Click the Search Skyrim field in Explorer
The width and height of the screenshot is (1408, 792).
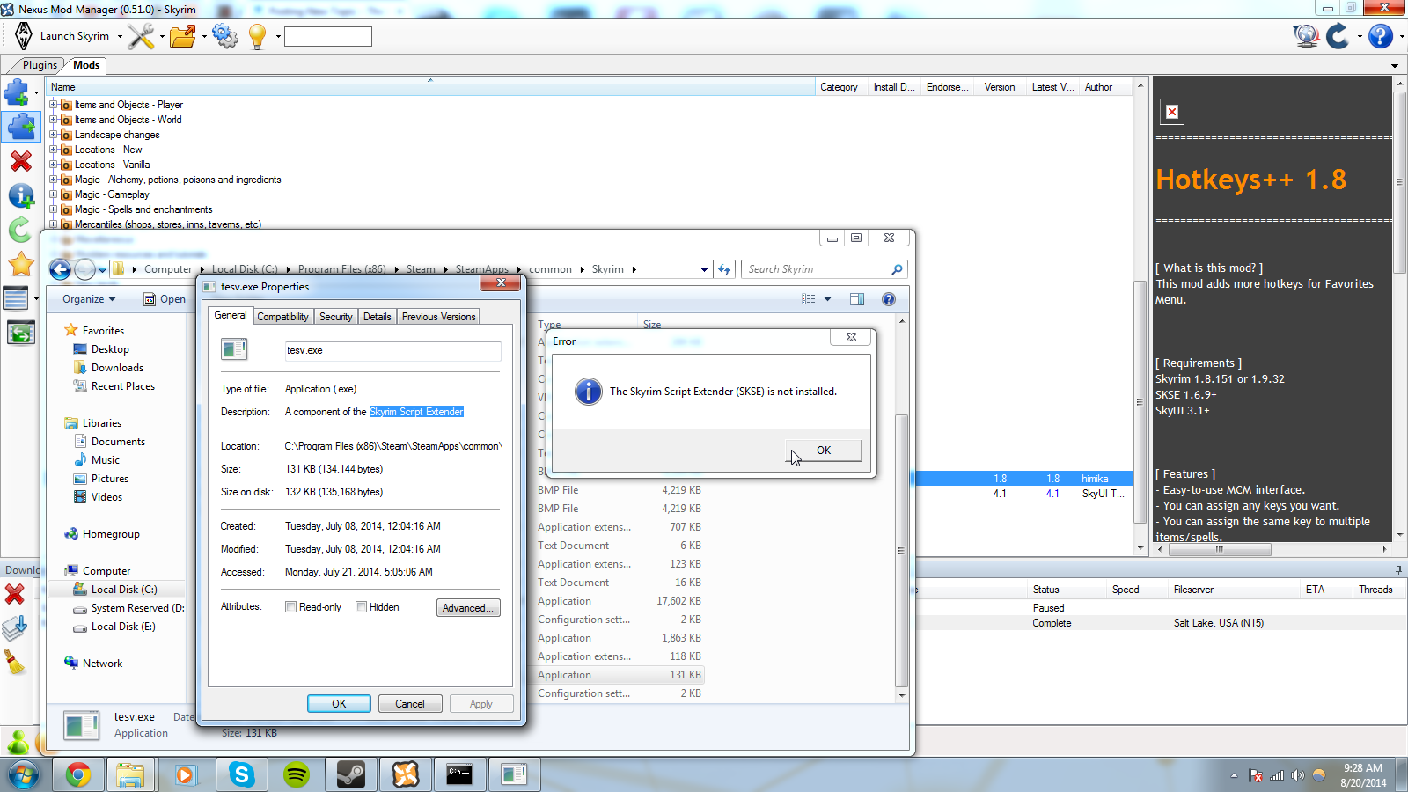[825, 269]
